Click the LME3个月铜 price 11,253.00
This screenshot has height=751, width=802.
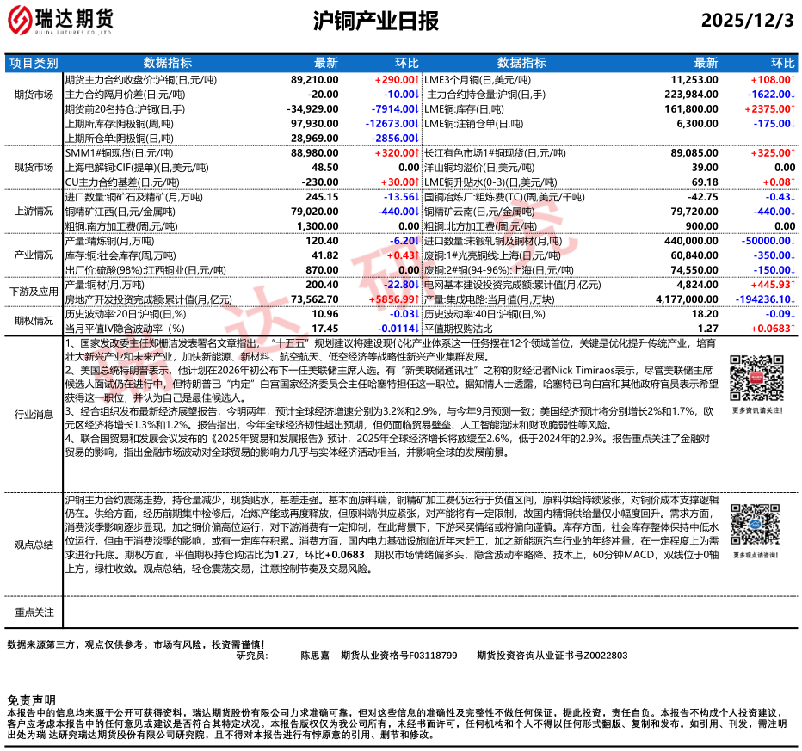[694, 78]
